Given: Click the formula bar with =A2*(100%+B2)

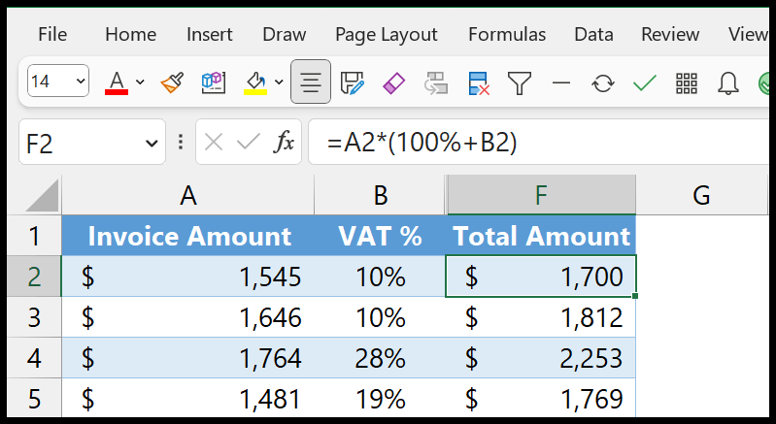Looking at the screenshot, I should coord(538,143).
